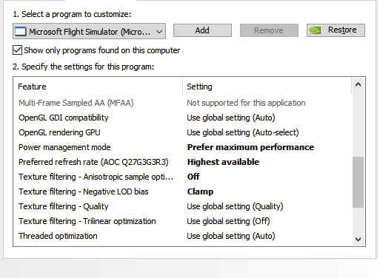The height and width of the screenshot is (278, 380).
Task: Click the settings list scrollbar thumb
Action: pos(358,183)
